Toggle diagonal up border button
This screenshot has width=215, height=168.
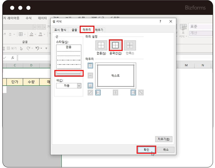pyautogui.click(x=90, y=92)
